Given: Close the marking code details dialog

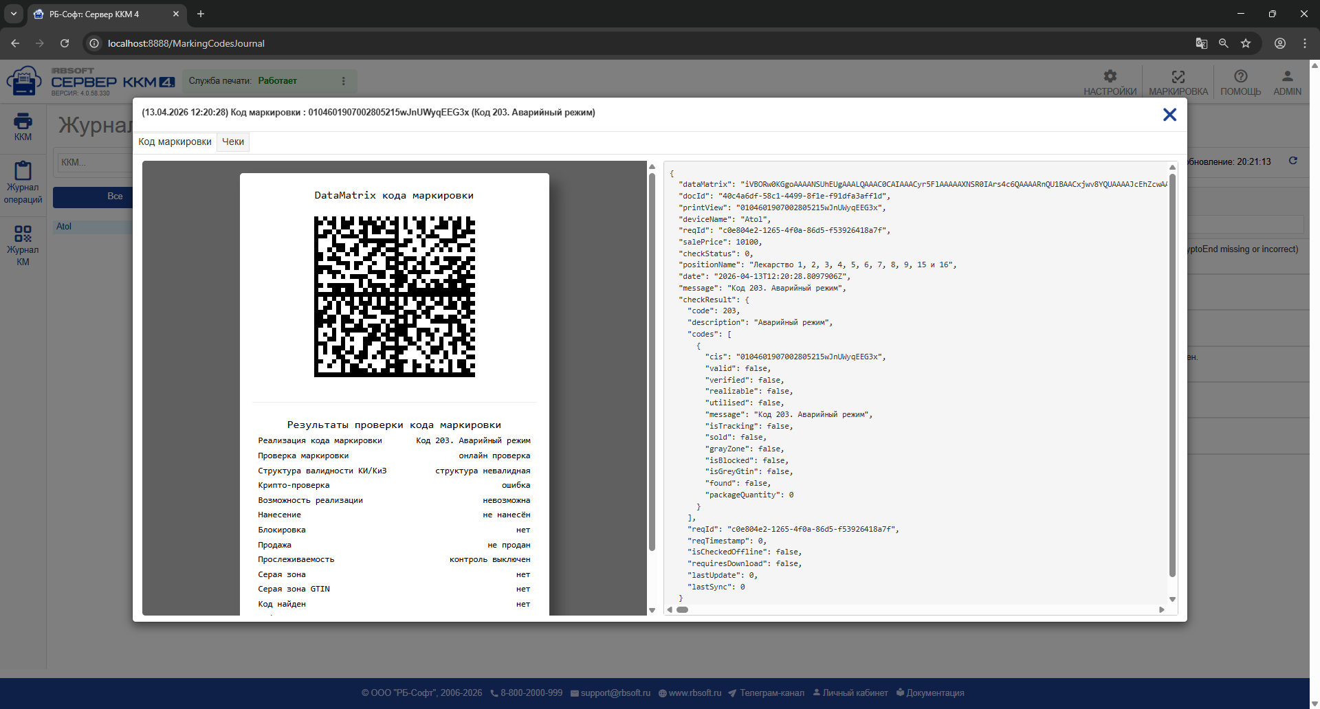Looking at the screenshot, I should click(x=1169, y=115).
